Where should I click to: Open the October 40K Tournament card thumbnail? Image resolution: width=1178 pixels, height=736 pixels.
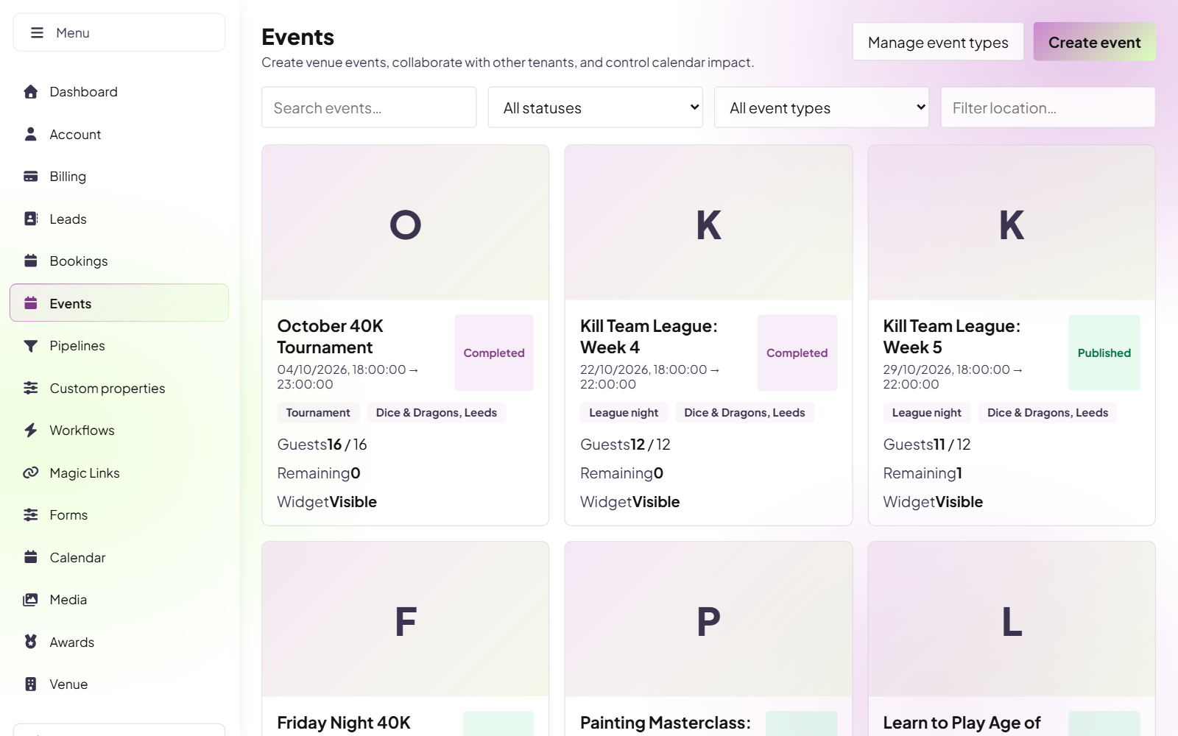pyautogui.click(x=406, y=222)
